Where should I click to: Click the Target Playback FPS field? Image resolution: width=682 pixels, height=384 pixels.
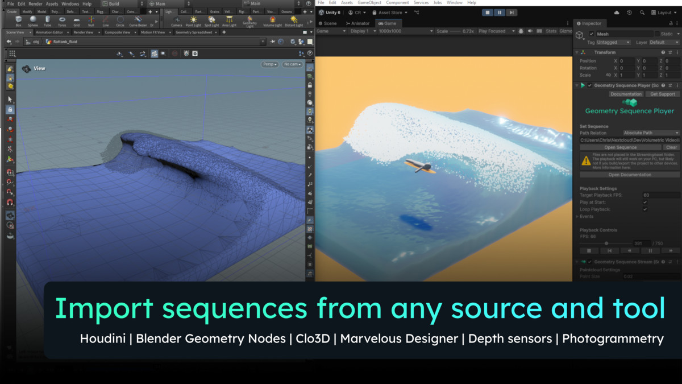pos(661,195)
